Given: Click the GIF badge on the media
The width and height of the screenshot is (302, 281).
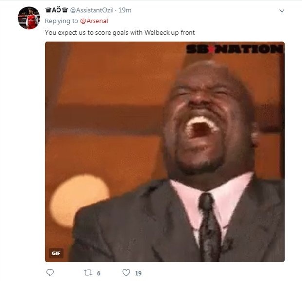Looking at the screenshot, I should pos(56,253).
